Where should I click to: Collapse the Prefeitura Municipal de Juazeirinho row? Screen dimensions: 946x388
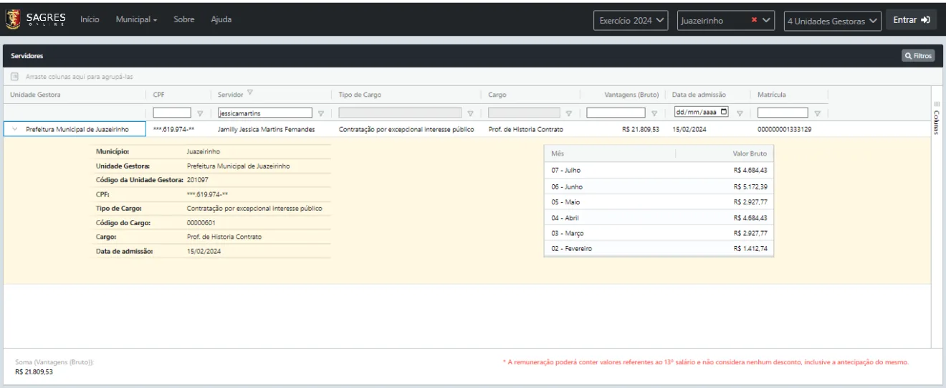click(x=15, y=130)
